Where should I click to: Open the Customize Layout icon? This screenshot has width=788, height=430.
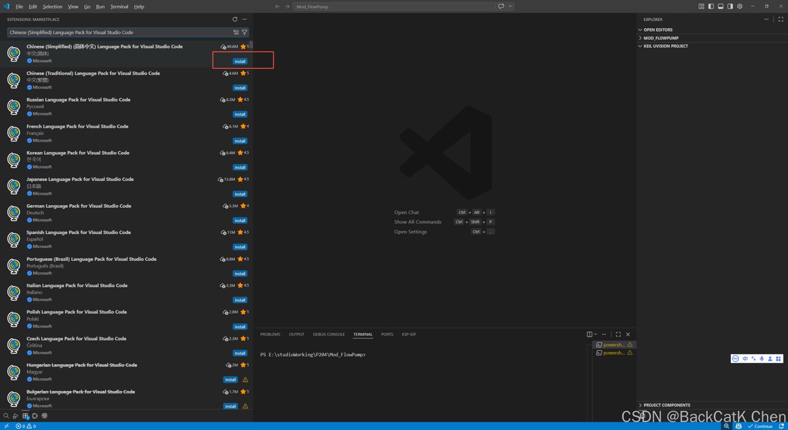pyautogui.click(x=701, y=7)
